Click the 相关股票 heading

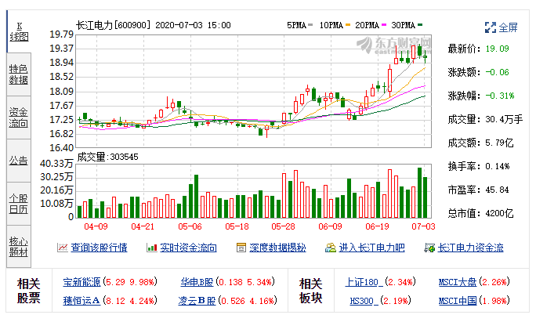click(29, 291)
